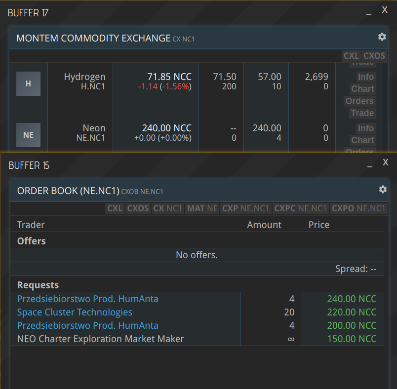Open CXP NE.NC1 tab

click(246, 208)
